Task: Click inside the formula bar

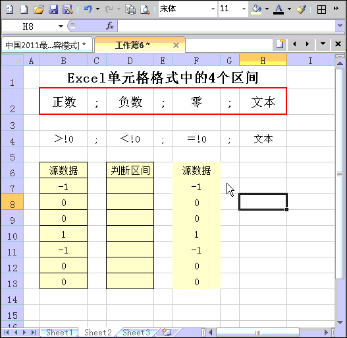Action: click(x=227, y=26)
